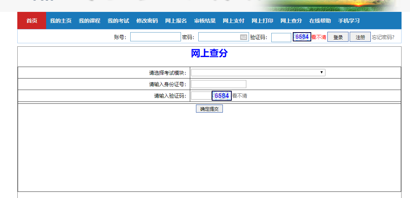Focus the 请输入身份证号 input field
Viewport: 410px width, 198px height.
[219, 84]
